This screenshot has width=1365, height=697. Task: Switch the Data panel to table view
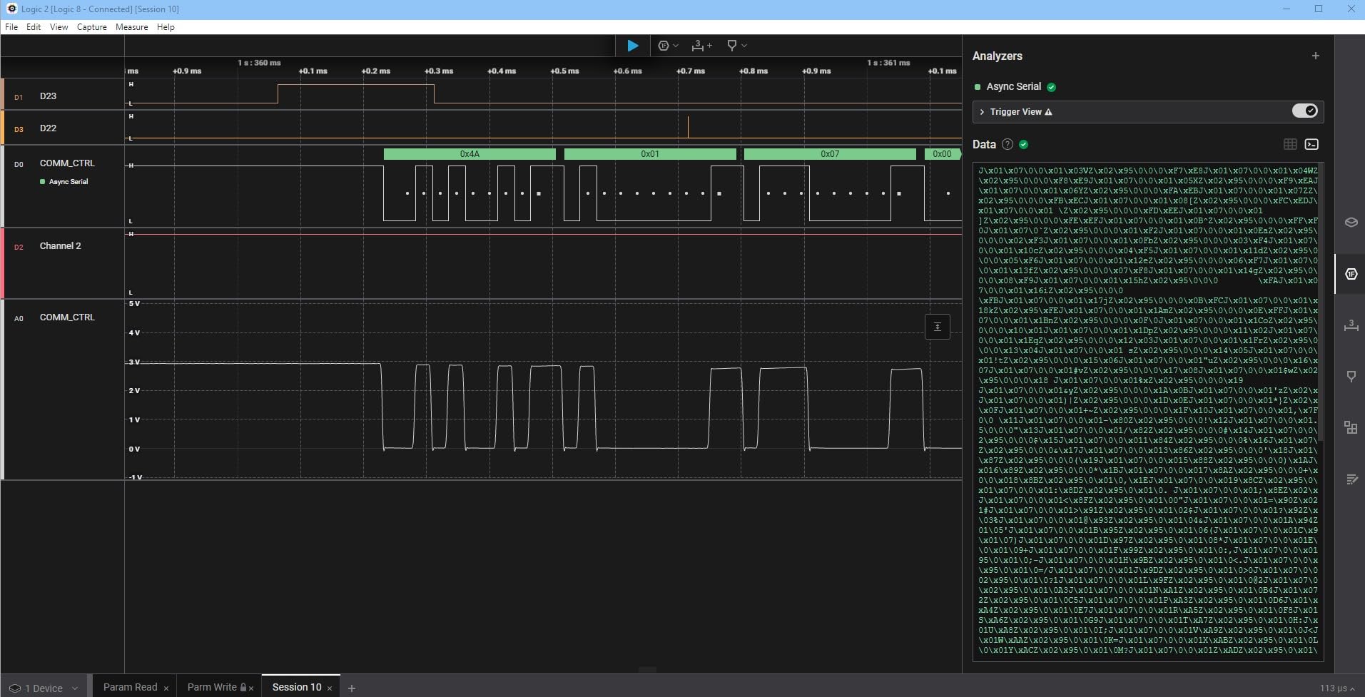(x=1289, y=144)
